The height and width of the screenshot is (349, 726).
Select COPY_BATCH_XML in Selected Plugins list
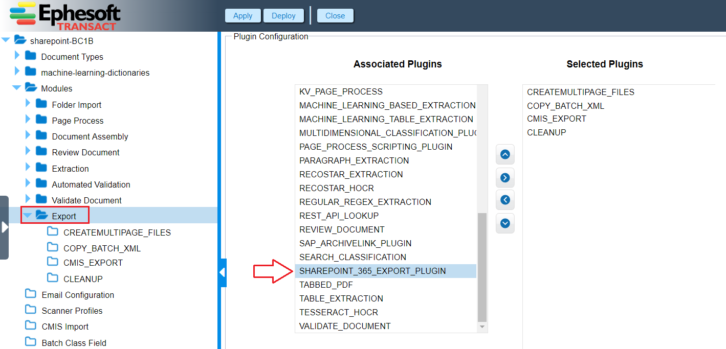(x=565, y=106)
